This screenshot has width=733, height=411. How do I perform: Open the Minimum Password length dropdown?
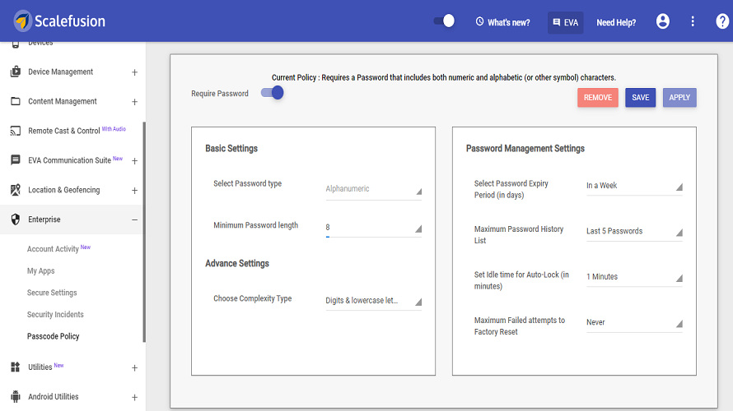373,227
